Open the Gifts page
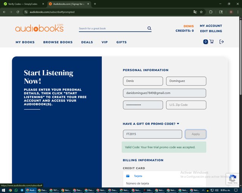 pos(121,42)
